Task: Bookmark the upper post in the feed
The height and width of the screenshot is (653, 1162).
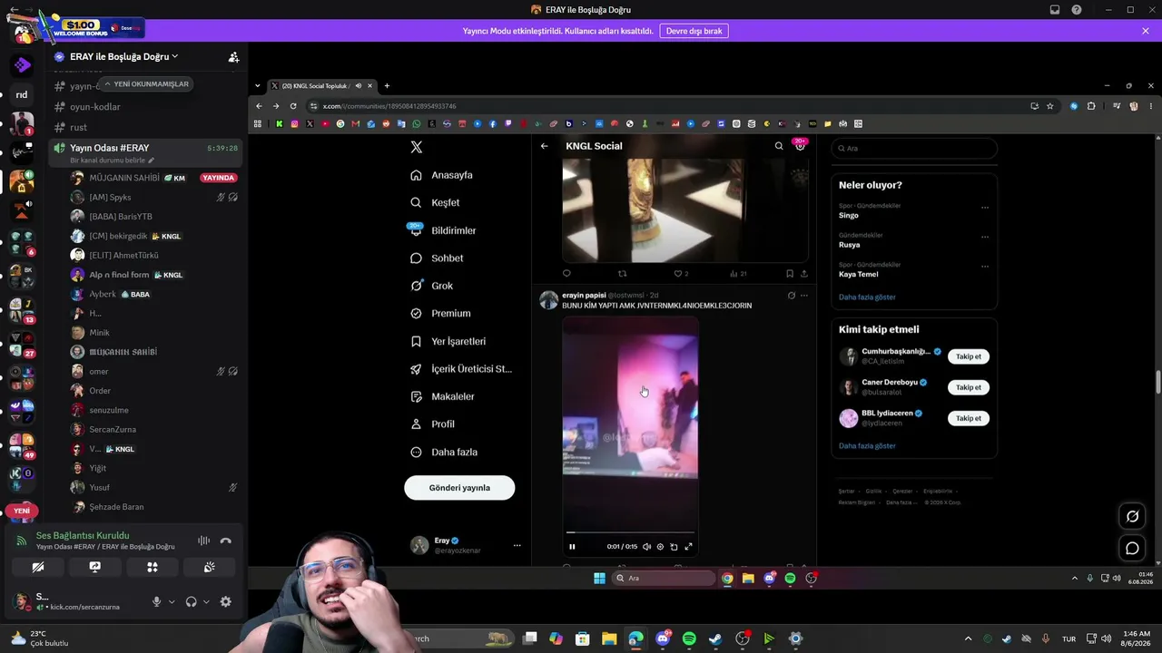Action: [x=790, y=273]
